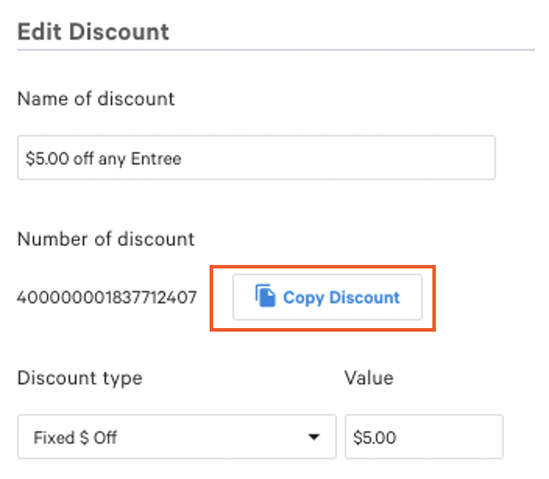The width and height of the screenshot is (549, 479).
Task: Click the divider line under Edit Discount
Action: 275,50
